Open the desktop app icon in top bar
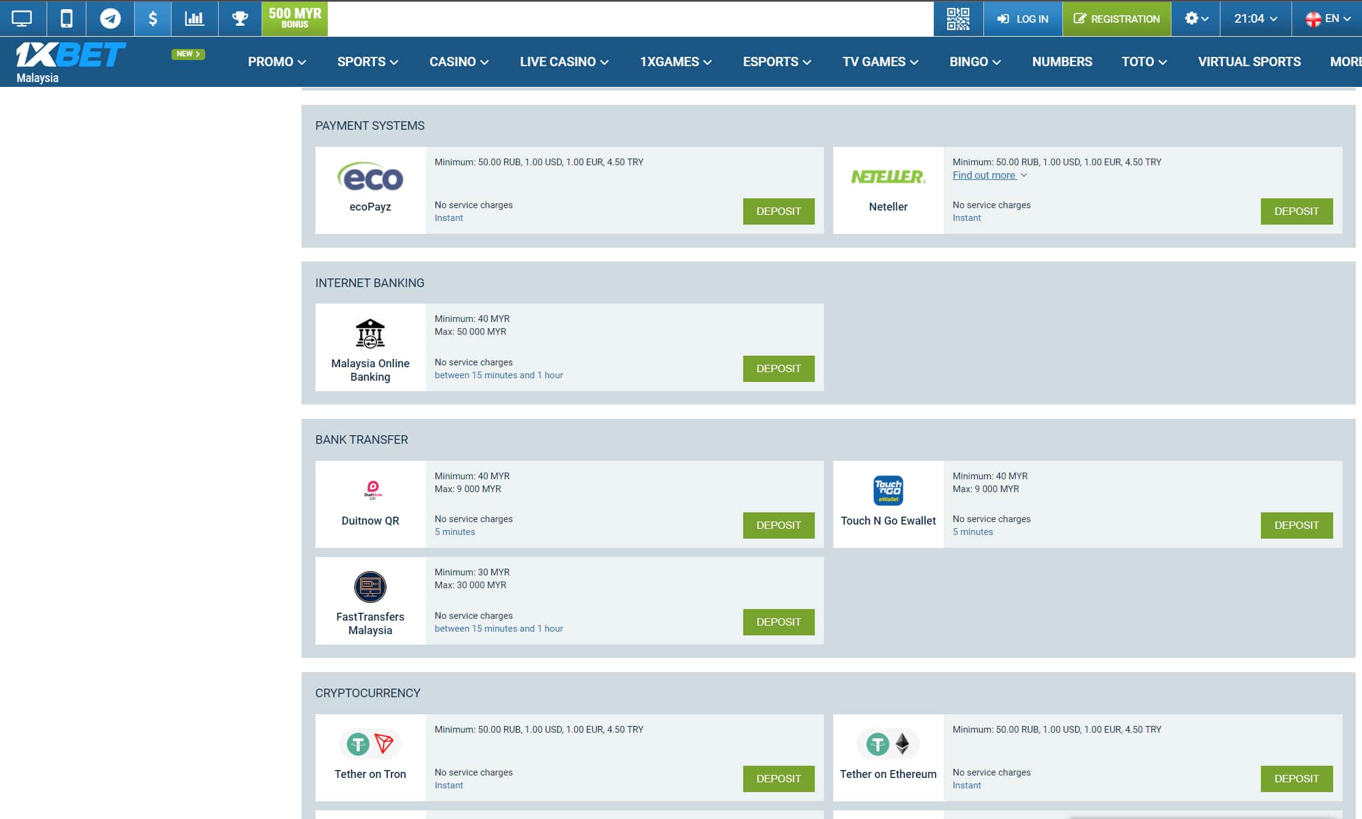Image resolution: width=1362 pixels, height=819 pixels. 22,18
